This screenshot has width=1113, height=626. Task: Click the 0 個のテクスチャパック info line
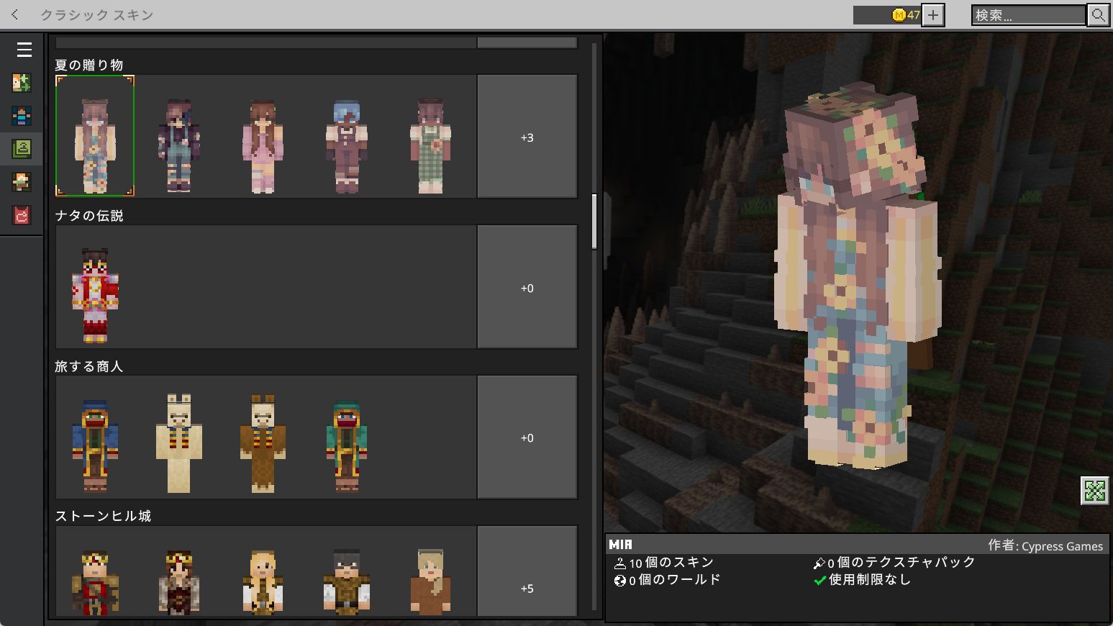click(x=894, y=563)
